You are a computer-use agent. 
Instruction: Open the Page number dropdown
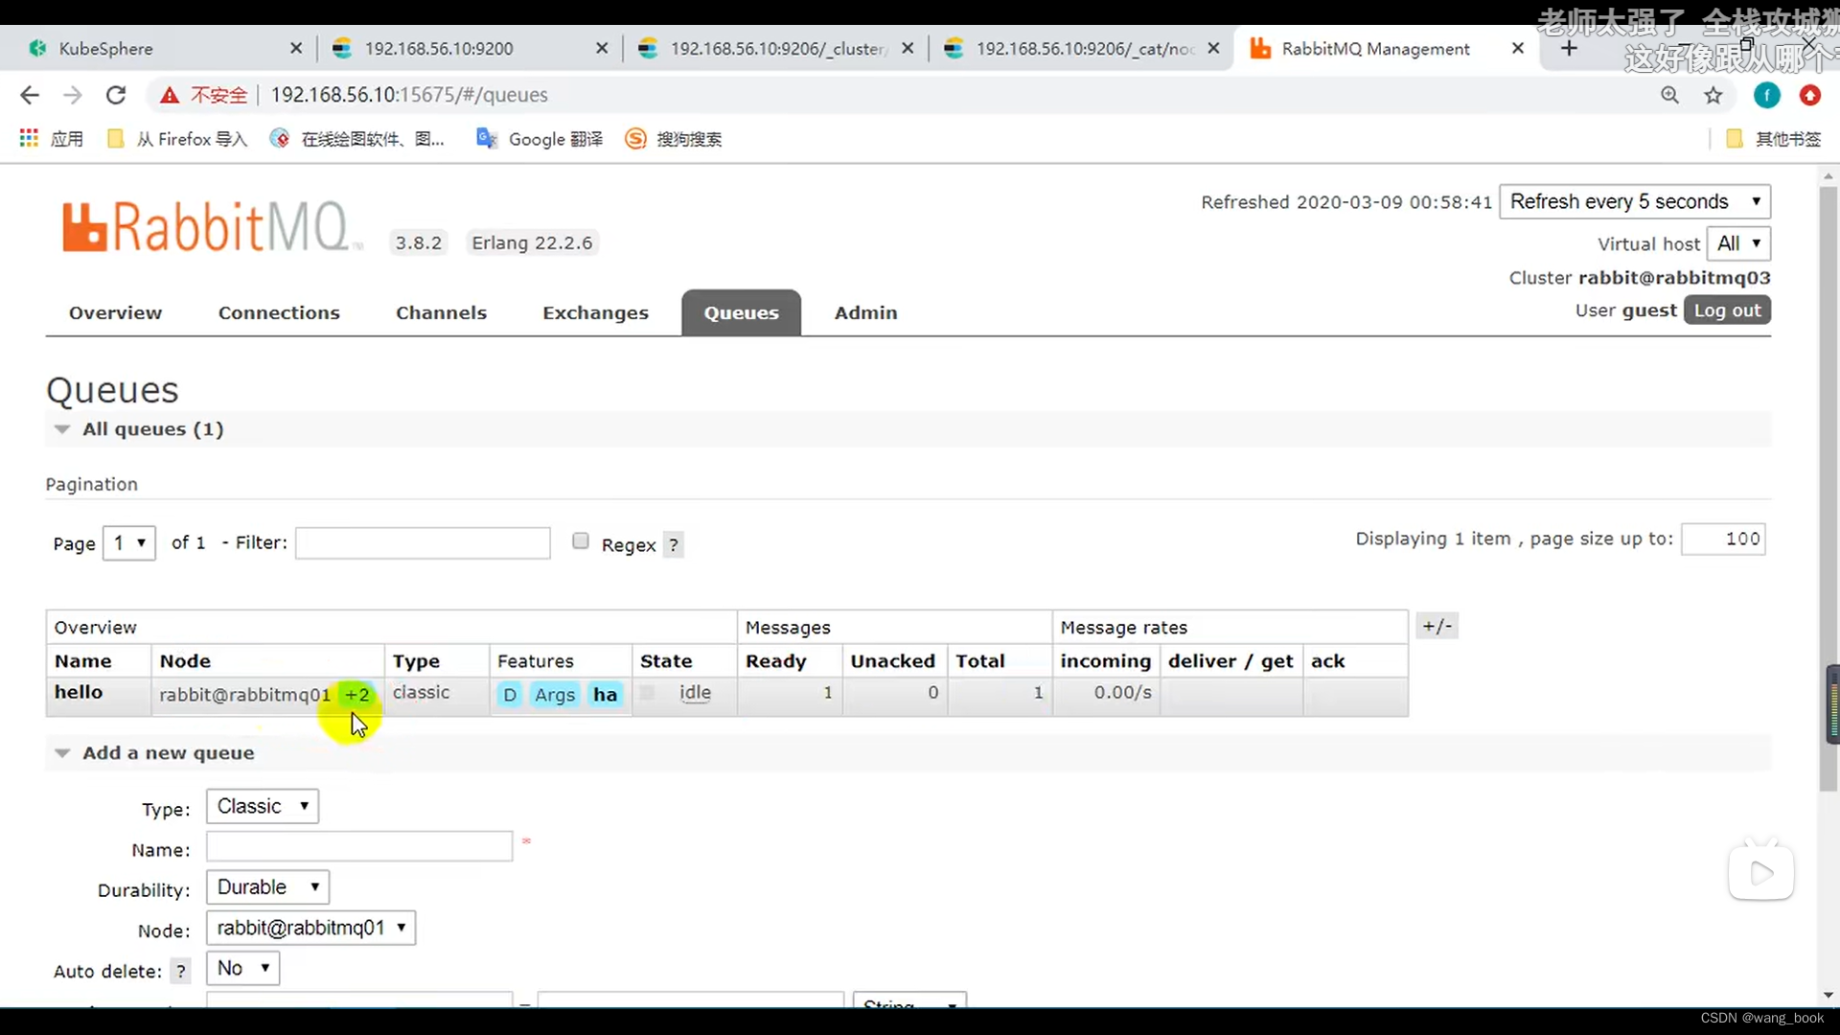coord(129,543)
